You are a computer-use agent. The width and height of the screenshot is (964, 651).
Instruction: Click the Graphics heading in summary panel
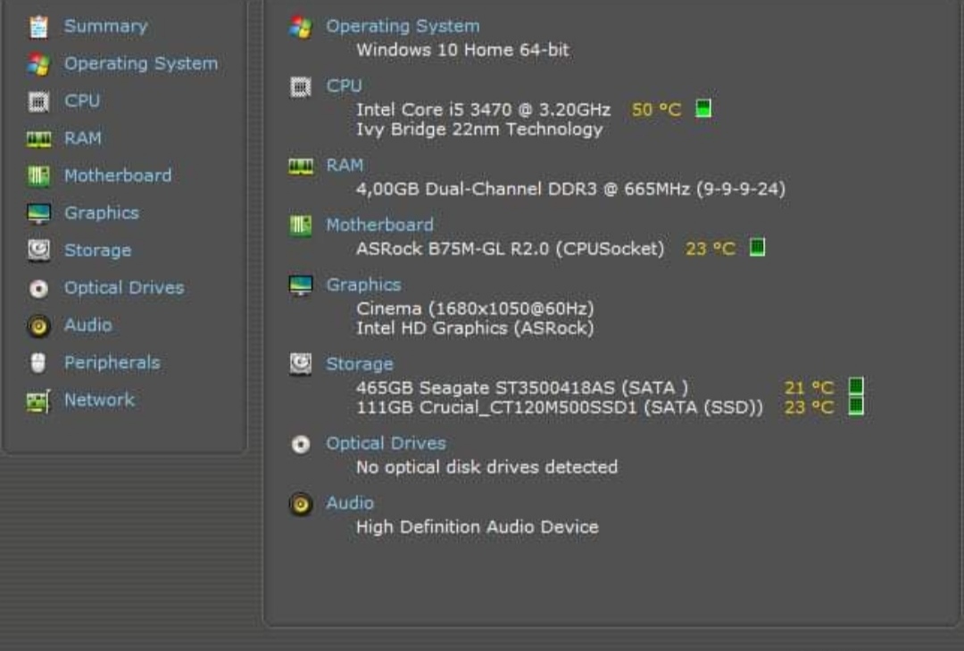pos(363,284)
